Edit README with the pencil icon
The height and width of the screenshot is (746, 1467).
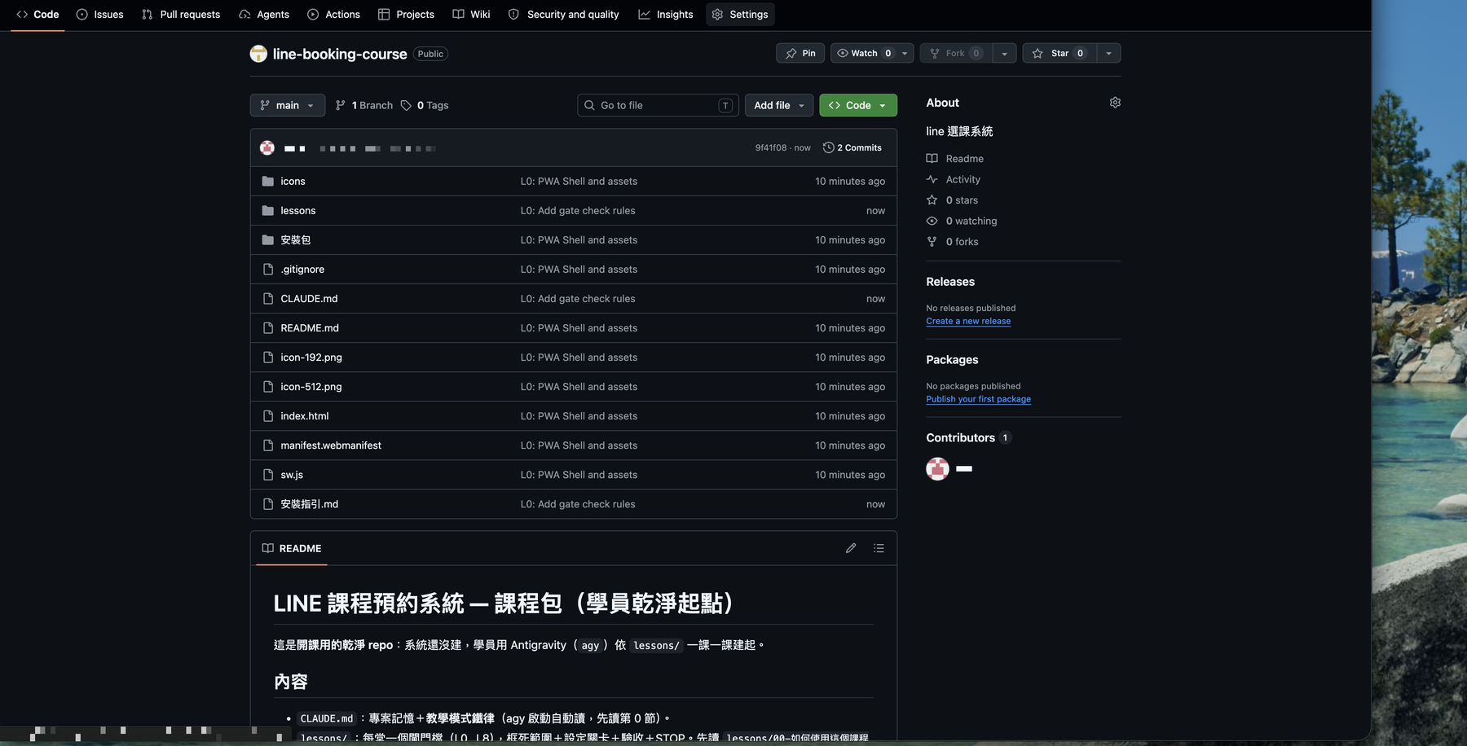[851, 549]
